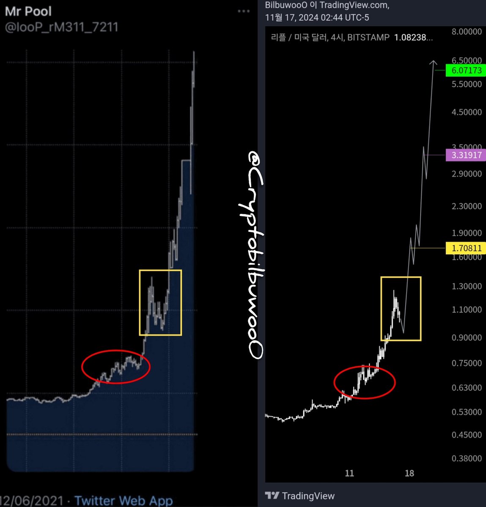Click the 1.90000 price axis label
Screen dimensions: 486x507
pos(467,233)
